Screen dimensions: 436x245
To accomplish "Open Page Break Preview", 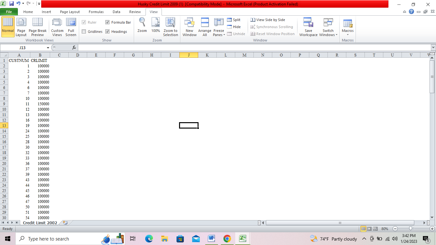I will [x=38, y=27].
